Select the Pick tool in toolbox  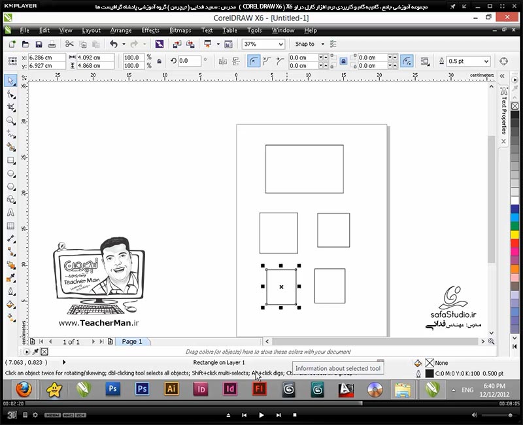10,81
